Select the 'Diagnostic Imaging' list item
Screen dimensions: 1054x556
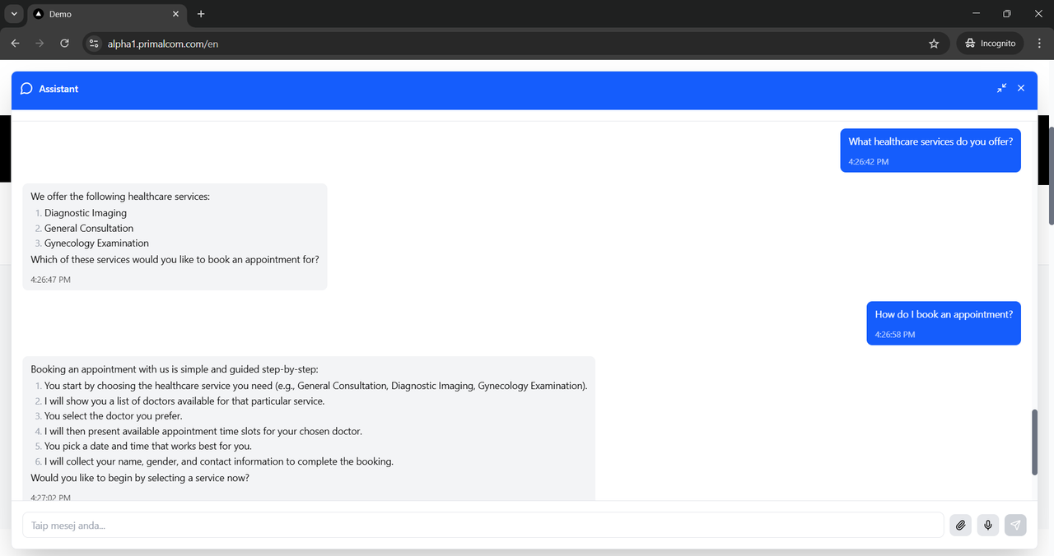[x=86, y=213]
